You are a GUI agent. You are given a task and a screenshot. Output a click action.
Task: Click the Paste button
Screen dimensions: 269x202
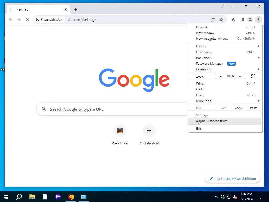pos(254,108)
